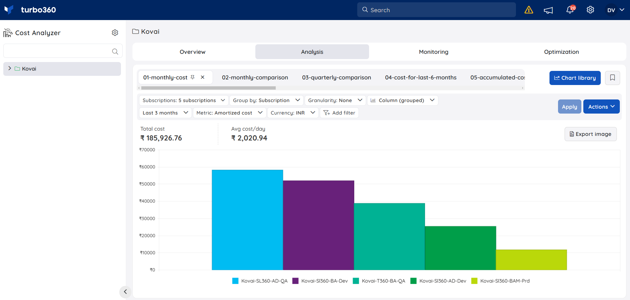Focus the sidebar search input field
630x300 pixels.
(x=63, y=51)
